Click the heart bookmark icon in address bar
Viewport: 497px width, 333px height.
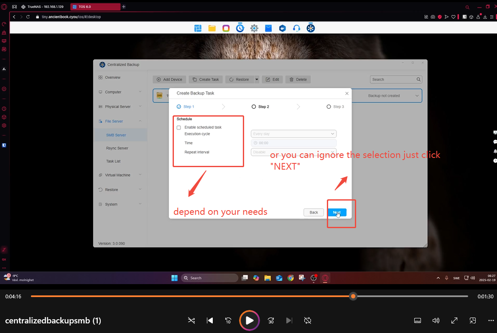click(453, 17)
